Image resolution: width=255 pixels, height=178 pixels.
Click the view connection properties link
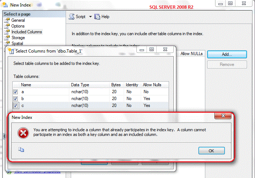pyautogui.click(x=37, y=171)
